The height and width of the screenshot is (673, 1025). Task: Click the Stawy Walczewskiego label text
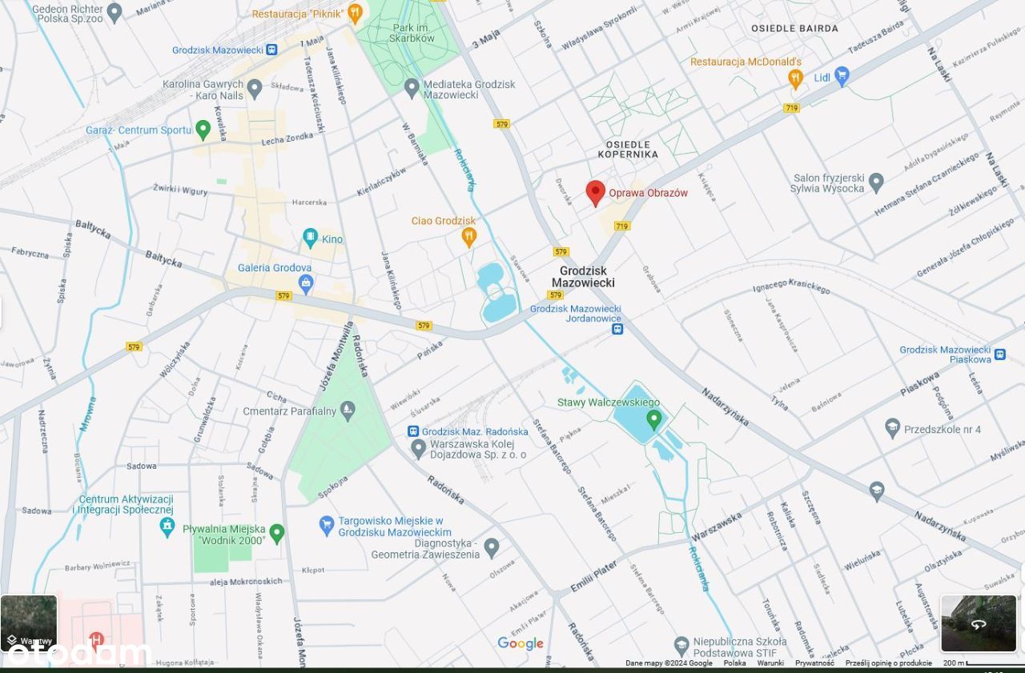(x=609, y=403)
